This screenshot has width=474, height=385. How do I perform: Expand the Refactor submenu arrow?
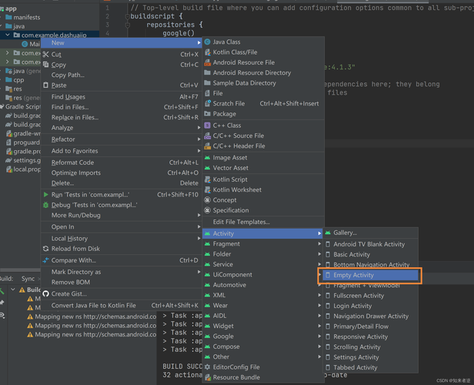coord(199,139)
